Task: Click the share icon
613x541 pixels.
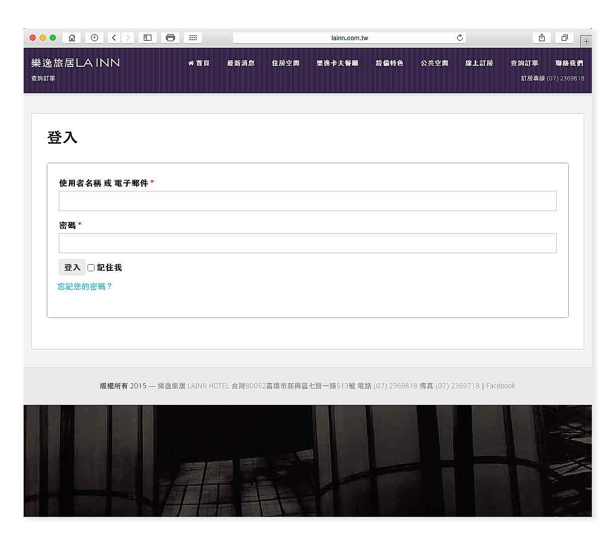Action: point(542,38)
